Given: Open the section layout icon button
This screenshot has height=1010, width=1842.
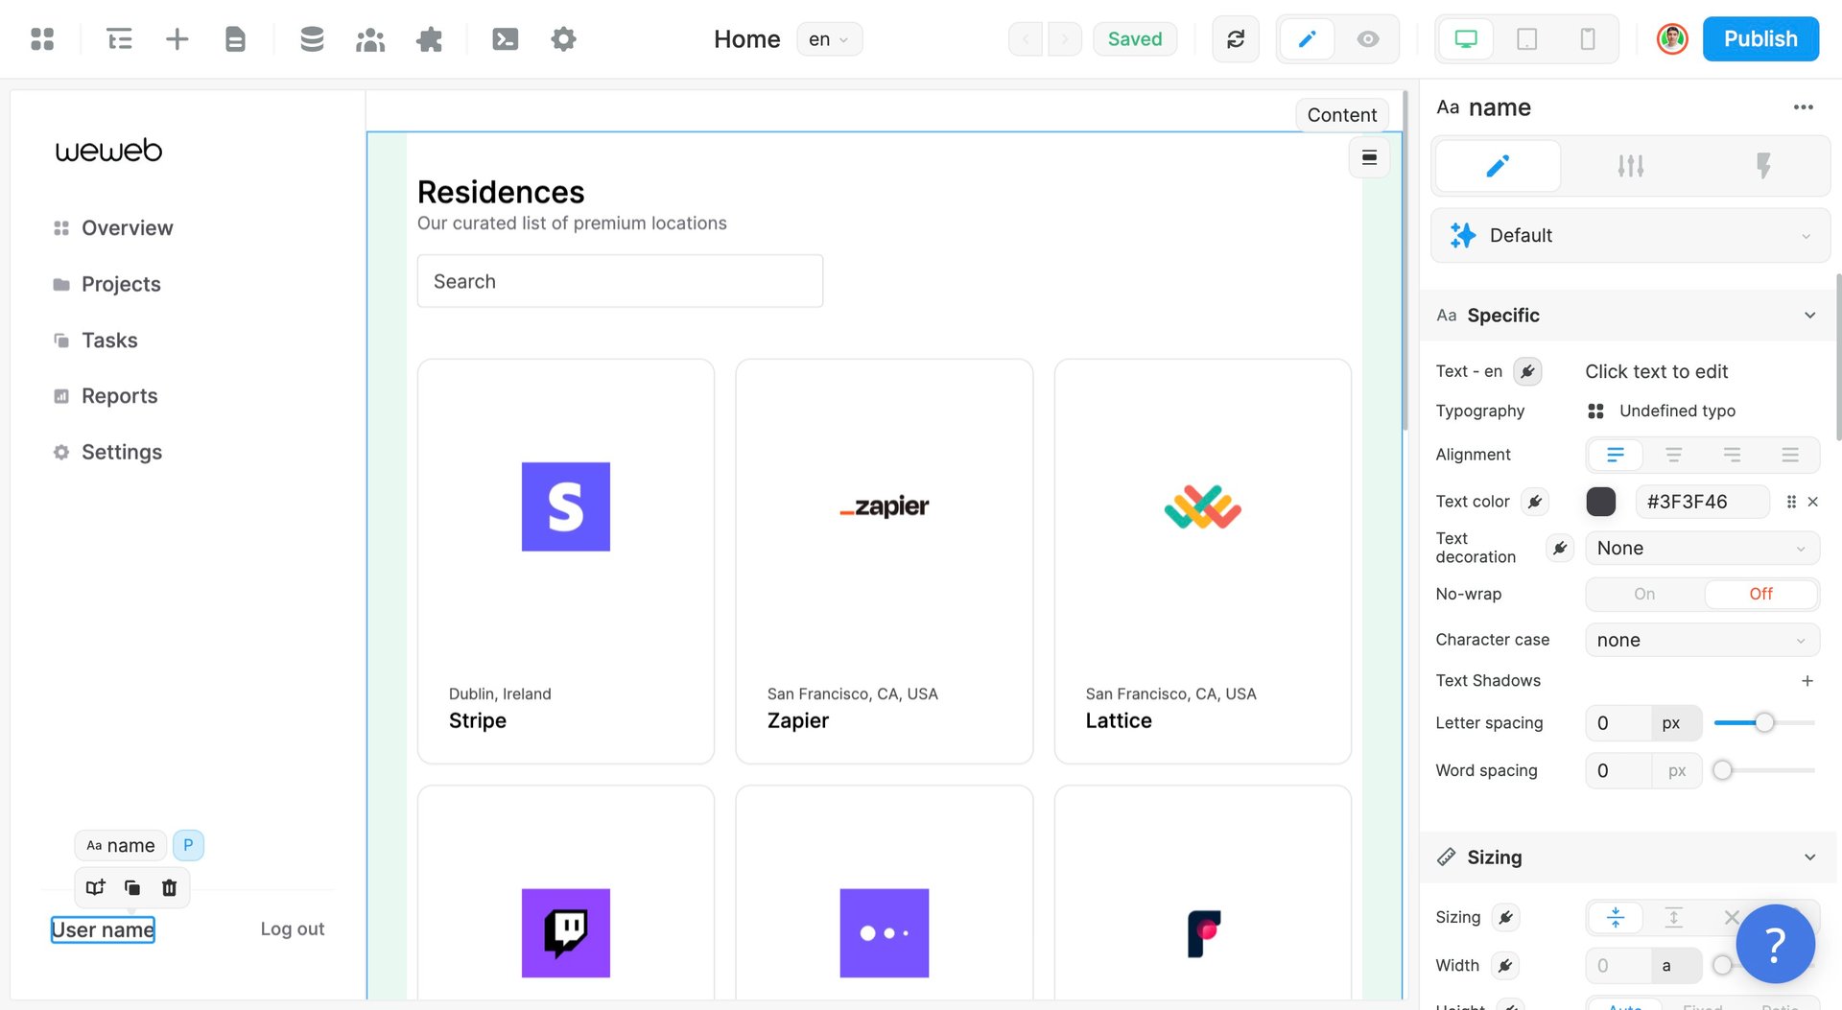Looking at the screenshot, I should coord(1369,157).
